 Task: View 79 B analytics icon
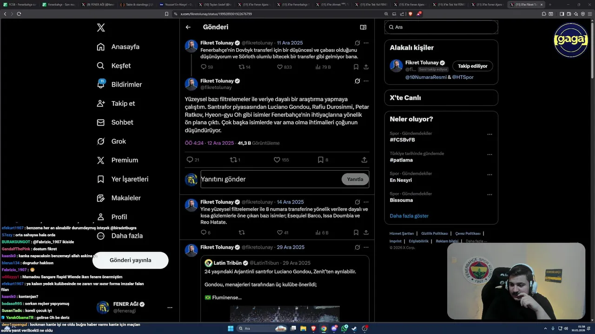pyautogui.click(x=318, y=67)
